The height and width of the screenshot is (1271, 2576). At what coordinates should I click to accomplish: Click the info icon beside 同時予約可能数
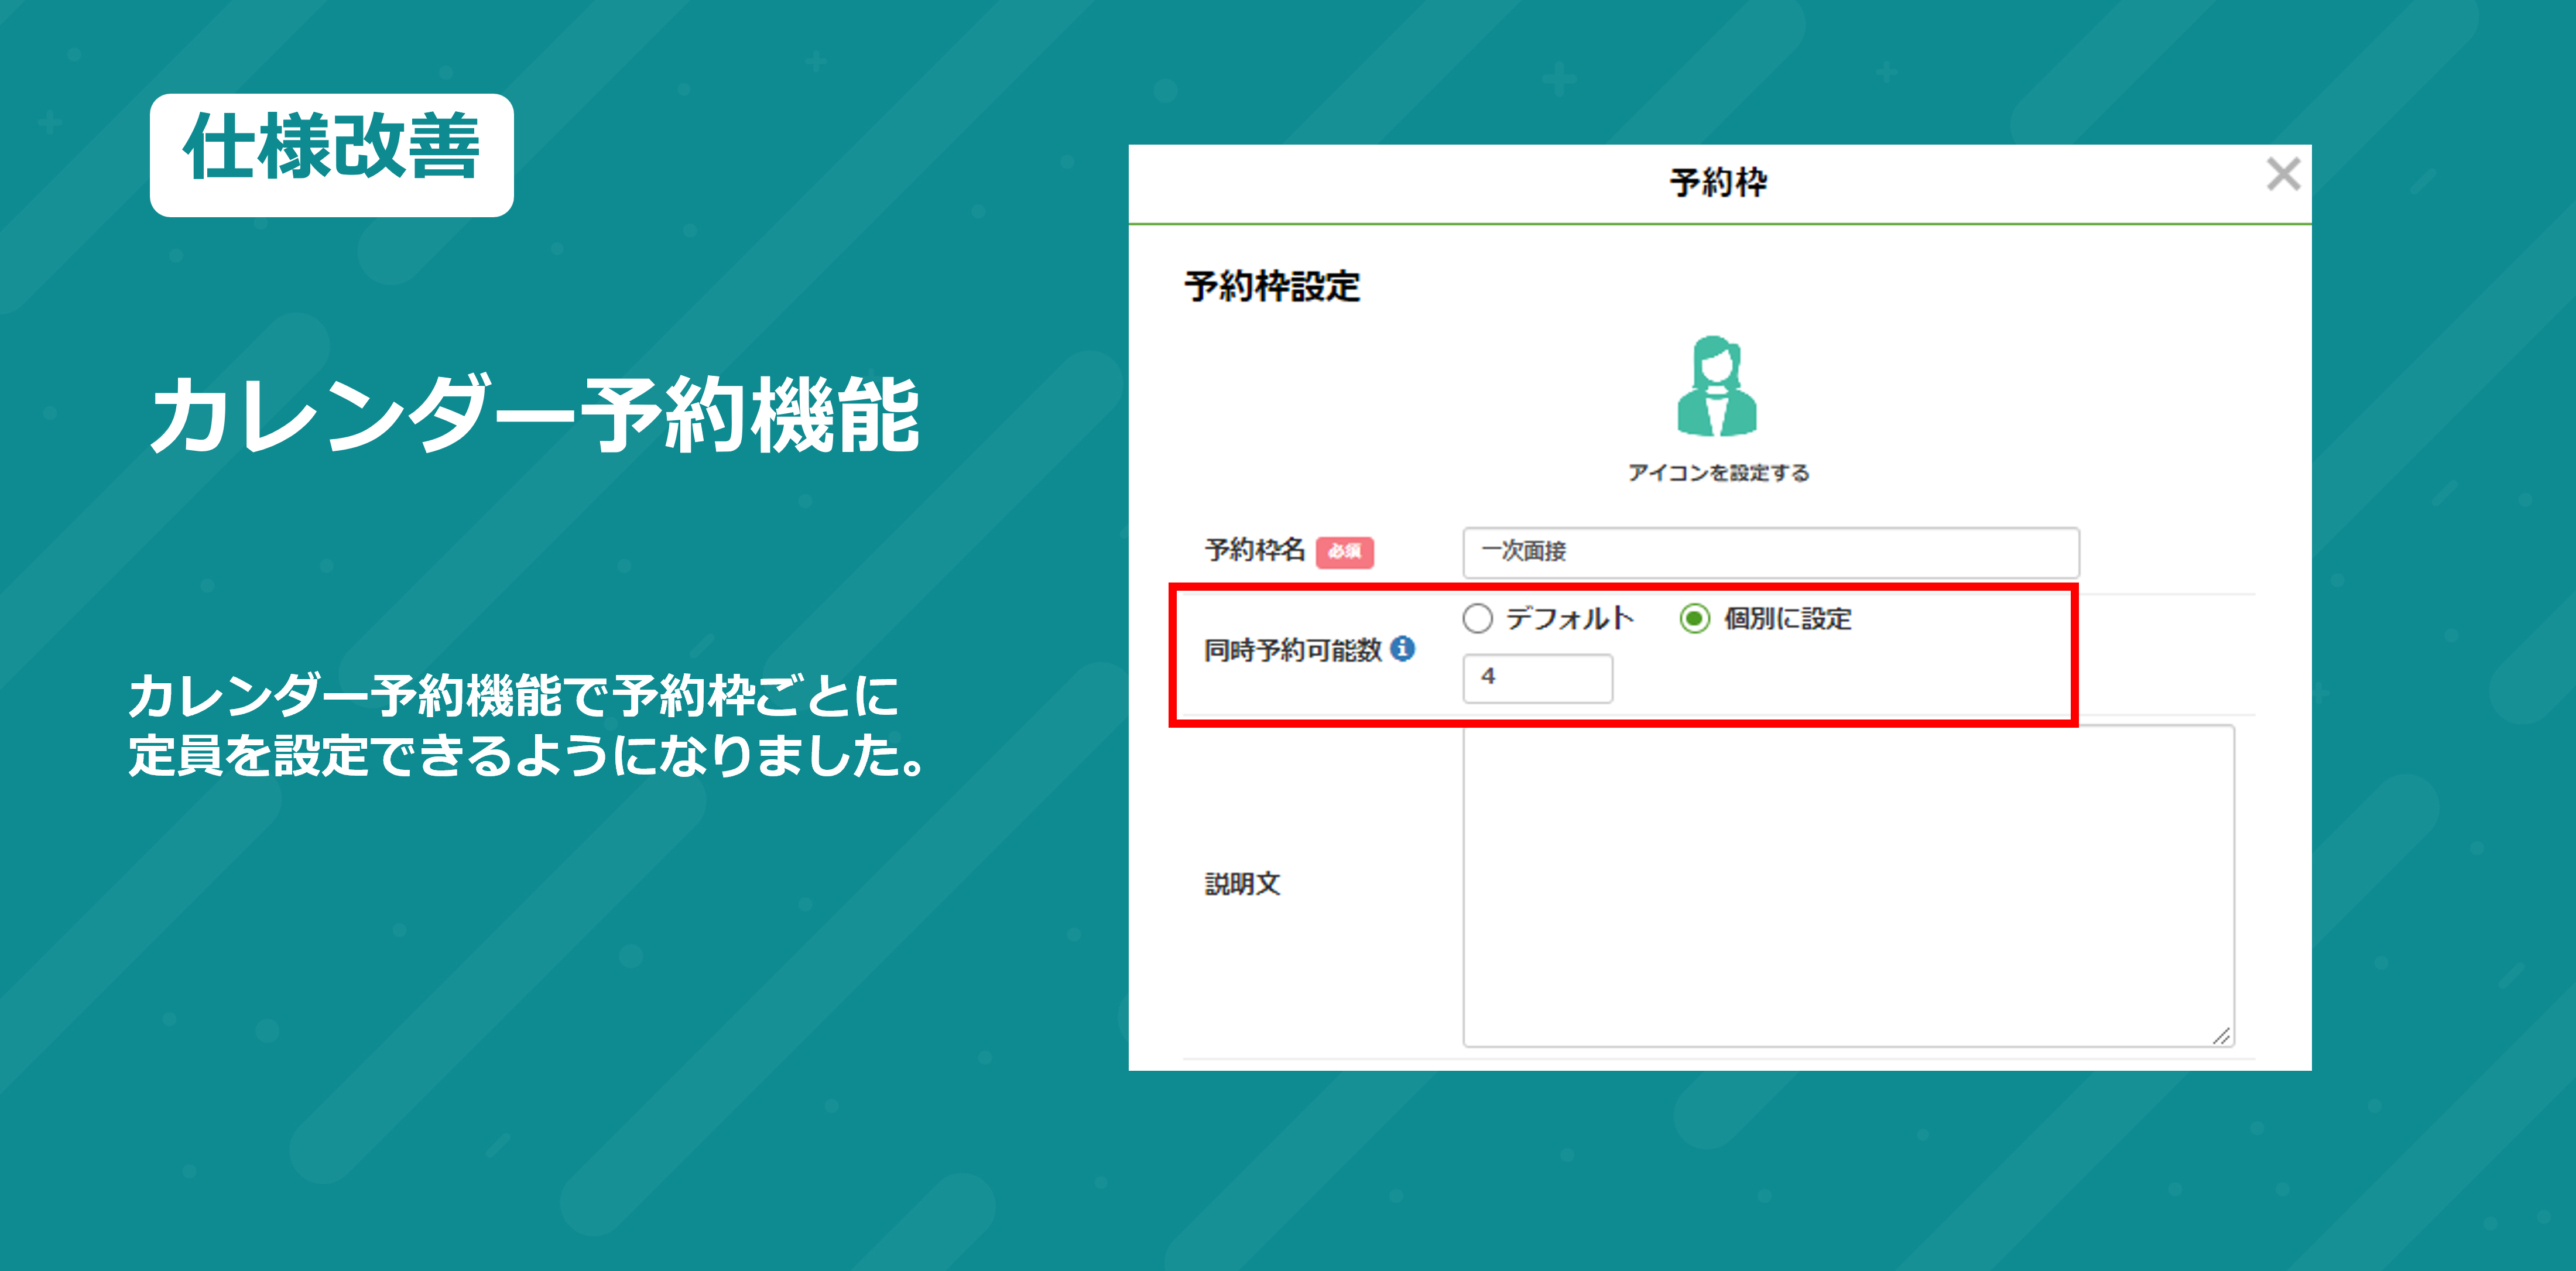(1403, 649)
